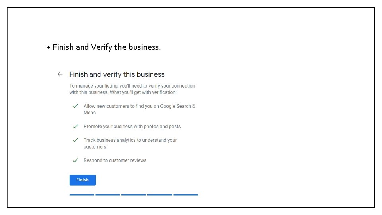The image size is (382, 215).
Task: Click 'Track business analytics' benefit text
Action: [130, 140]
